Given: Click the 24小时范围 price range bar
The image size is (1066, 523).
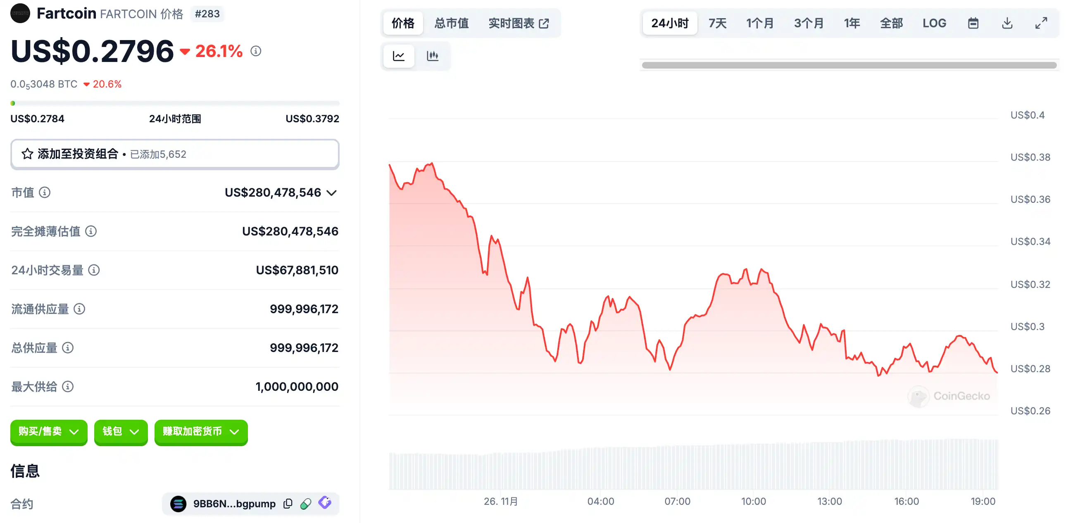Looking at the screenshot, I should 175,103.
